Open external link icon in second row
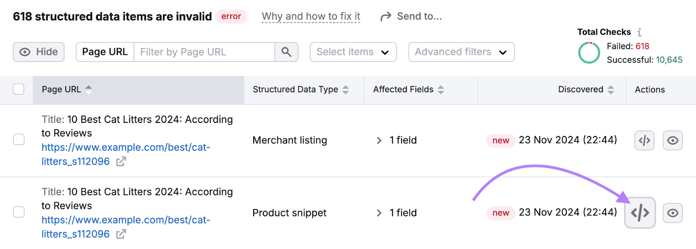Screen dimensions: 696x249 pos(121,234)
